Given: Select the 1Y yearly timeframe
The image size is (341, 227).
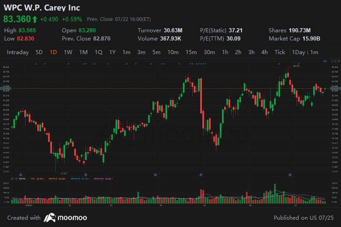Looking at the screenshot, I should [112, 52].
